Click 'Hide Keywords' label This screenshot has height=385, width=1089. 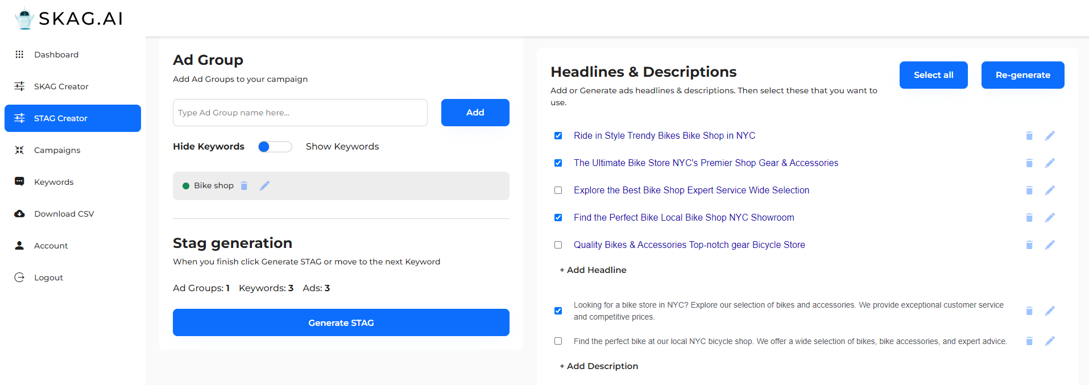[x=209, y=147]
